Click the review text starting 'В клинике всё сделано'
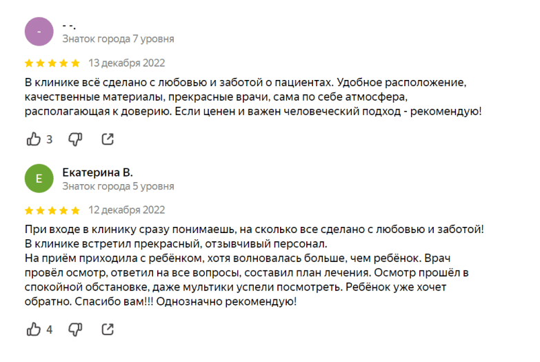Viewport: 540px width, 362px height. pyautogui.click(x=252, y=96)
